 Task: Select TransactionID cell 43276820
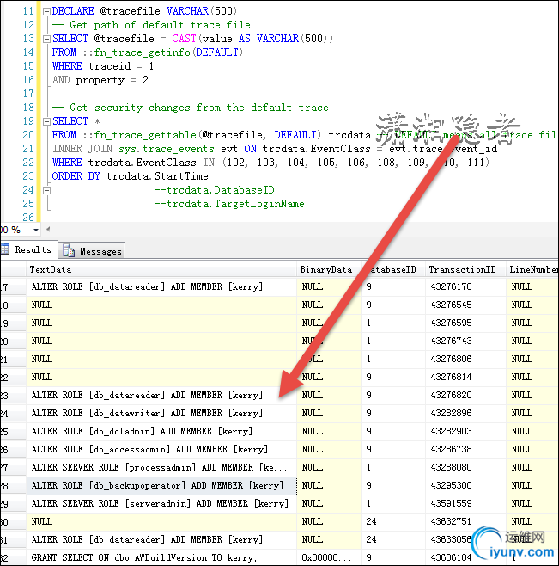click(465, 396)
